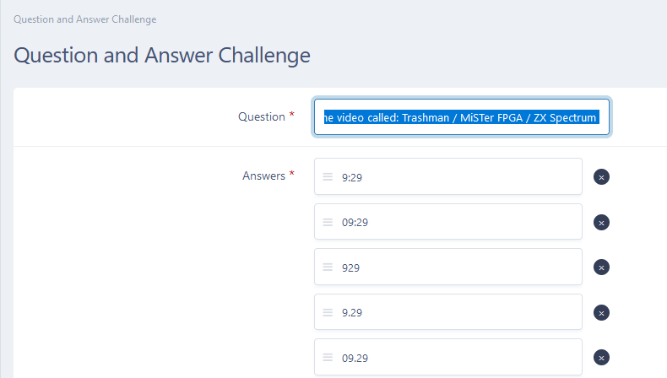
Task: Remove the 9:29 answer
Action: point(601,177)
